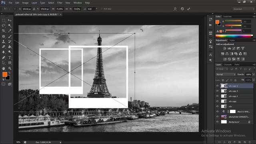The width and height of the screenshot is (256, 144).
Task: Click the color spectrum ramp bar
Action: pos(234,36)
